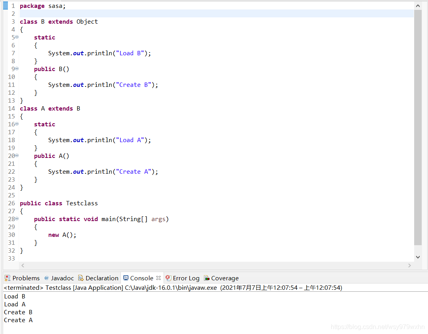428x334 pixels.
Task: Click editor vertical scrollbar up arrow
Action: pyautogui.click(x=418, y=6)
